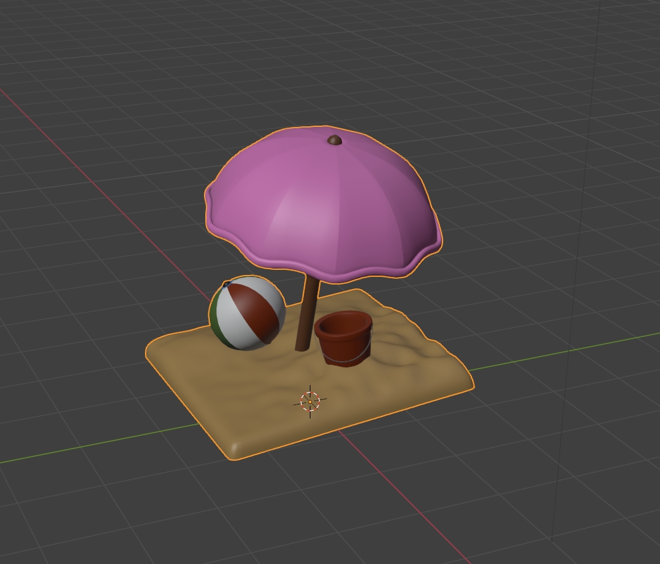Click the 3D cursor on the sand
Viewport: 660px width, 564px height.
310,402
